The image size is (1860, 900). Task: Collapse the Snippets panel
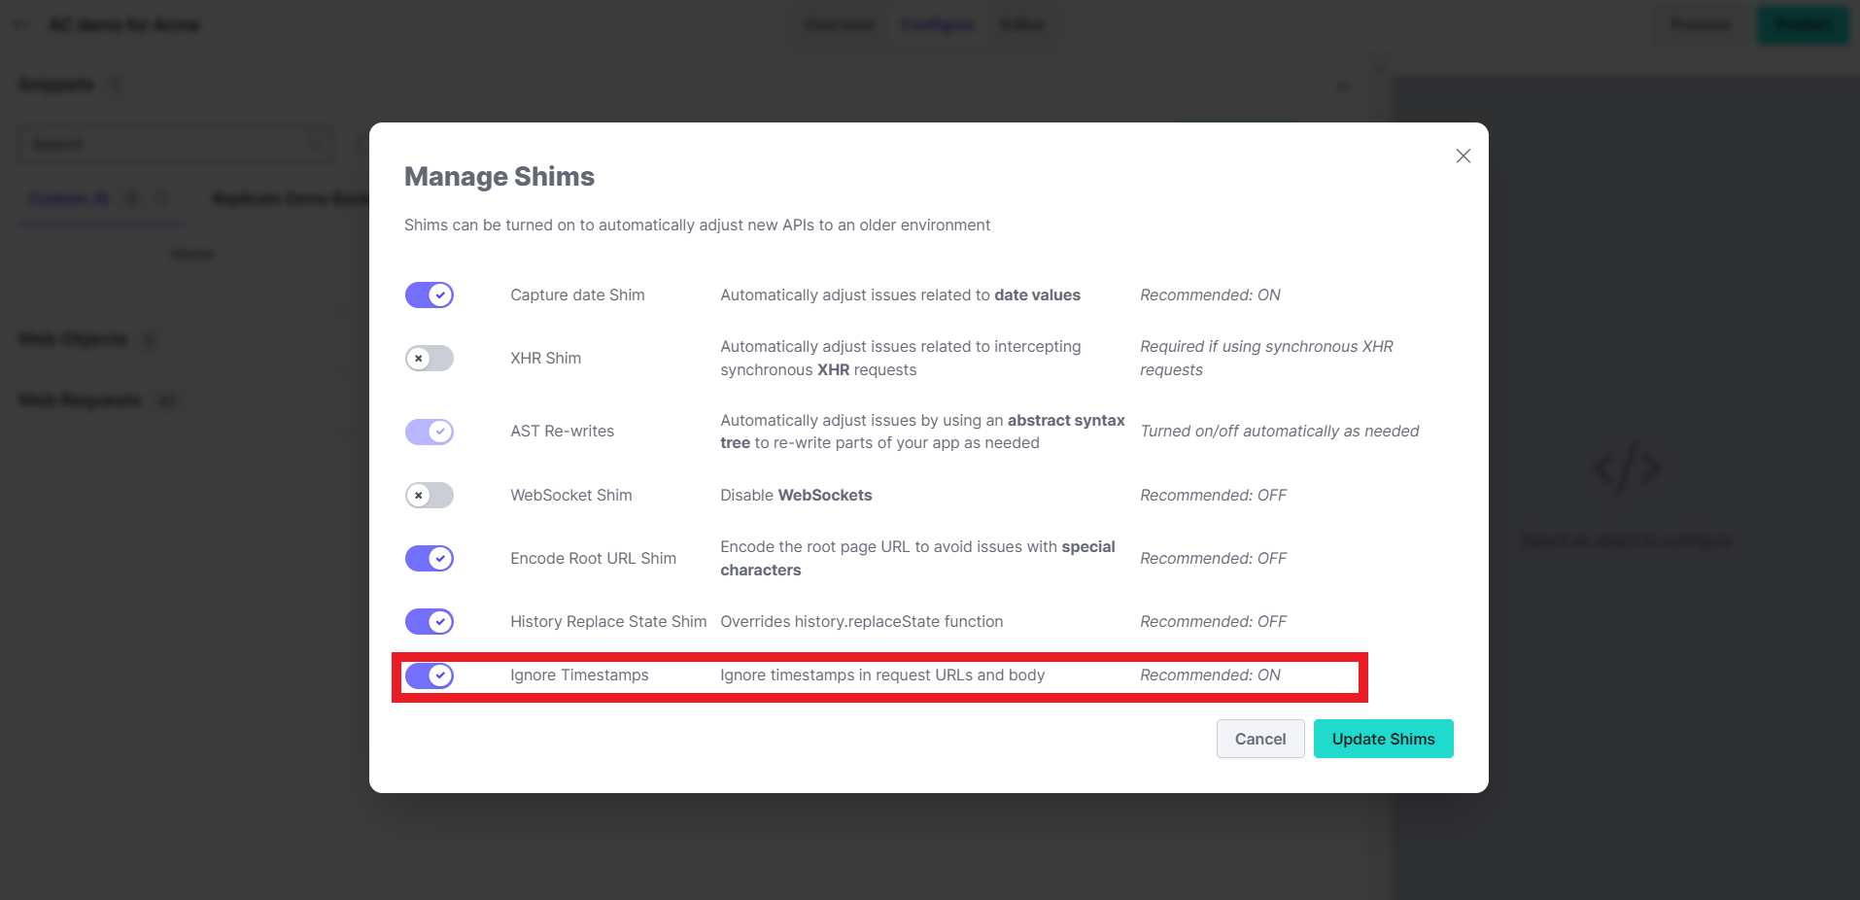1343,86
